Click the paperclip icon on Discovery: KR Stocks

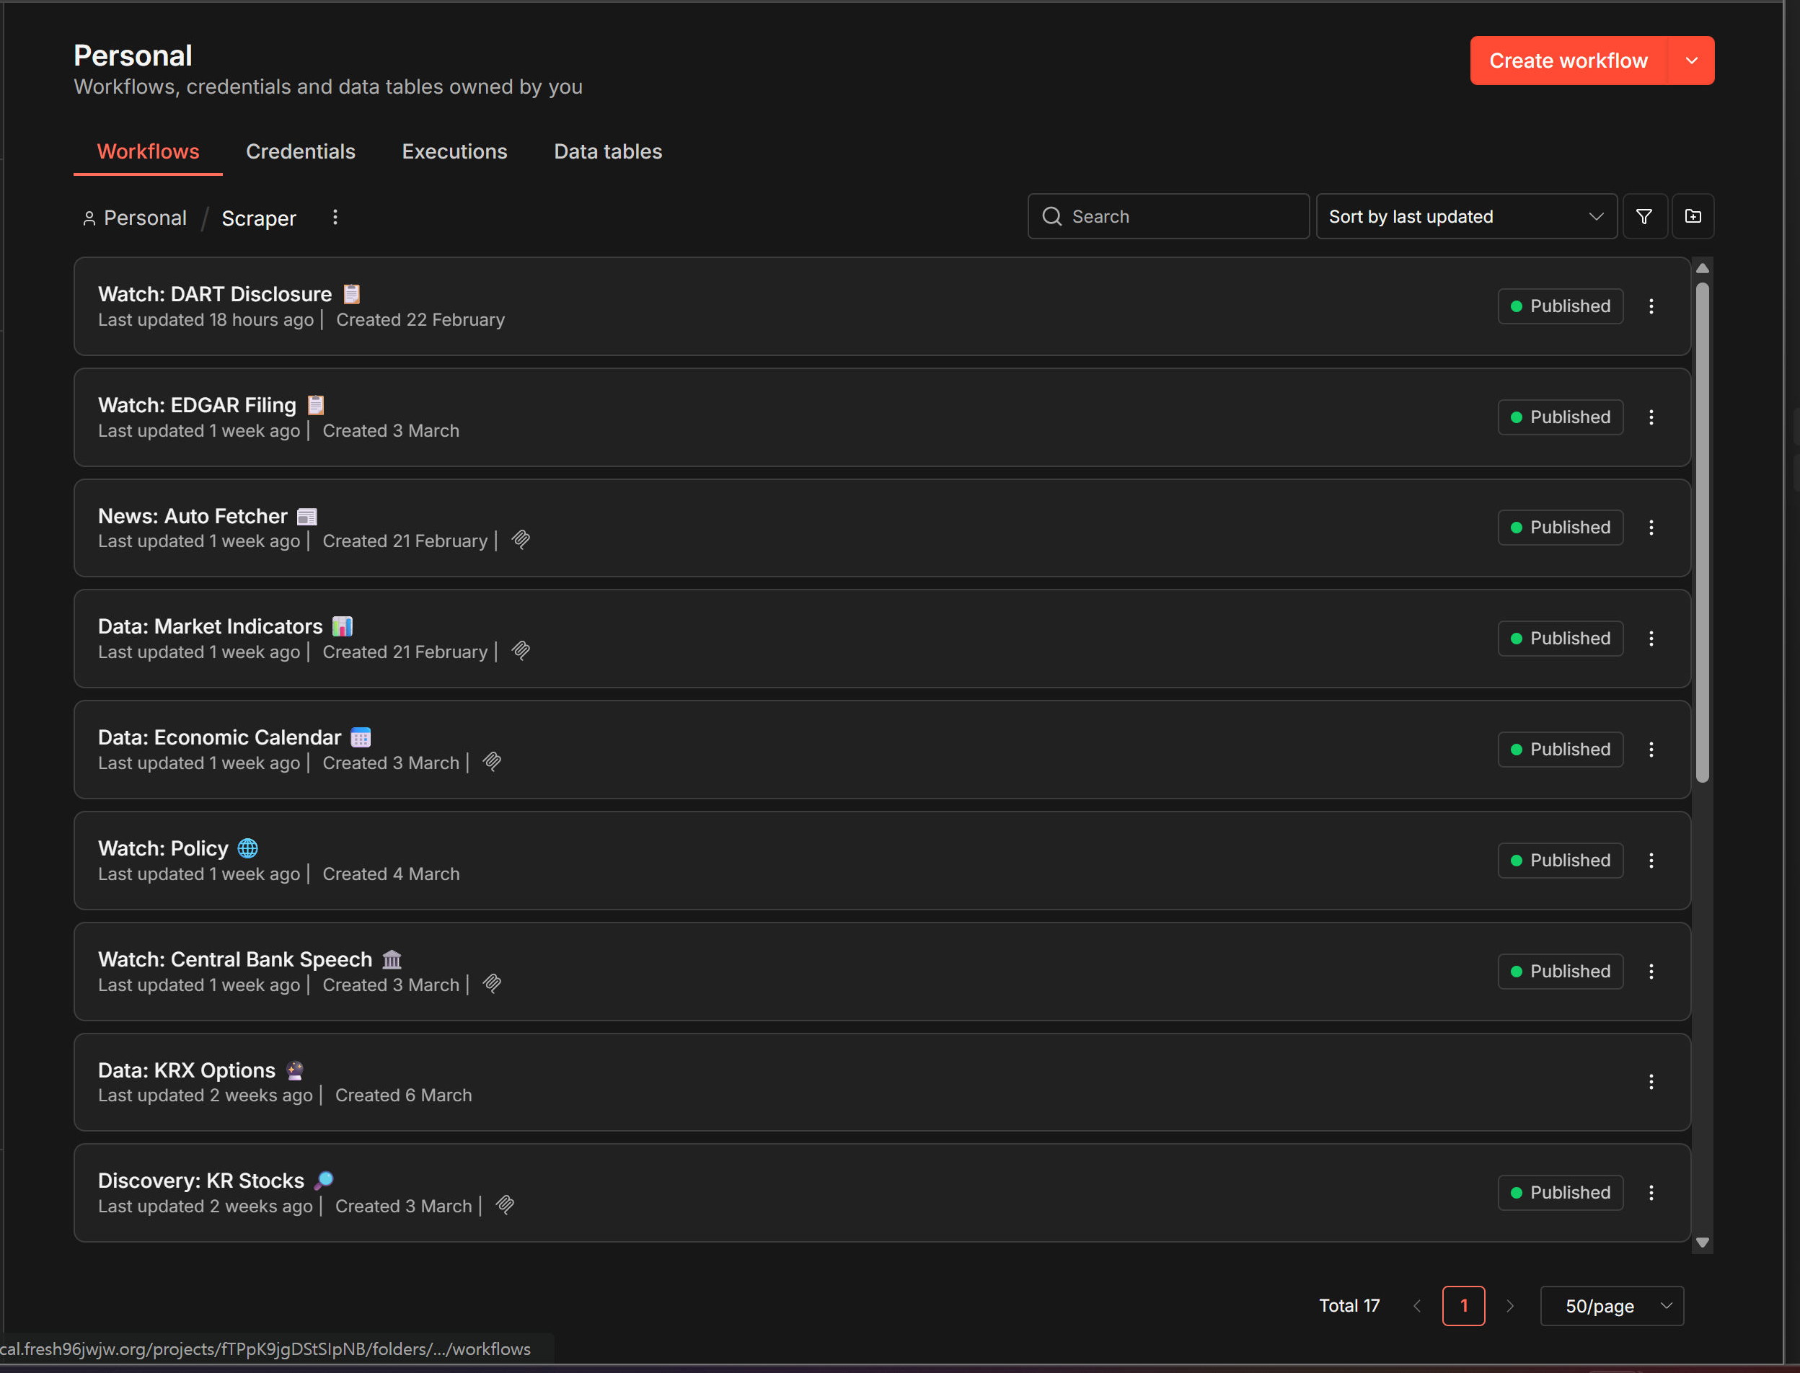(x=506, y=1206)
